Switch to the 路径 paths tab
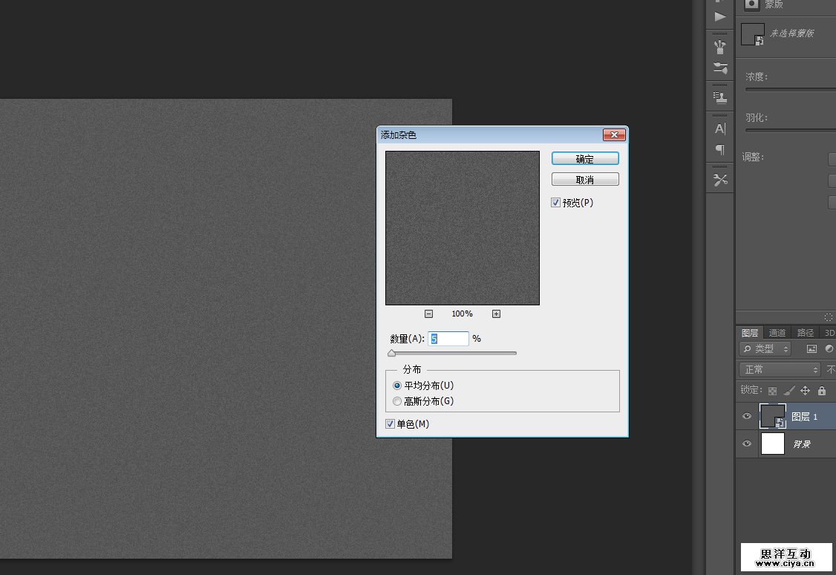The height and width of the screenshot is (575, 836). pyautogui.click(x=805, y=333)
